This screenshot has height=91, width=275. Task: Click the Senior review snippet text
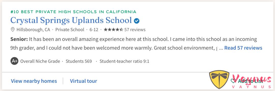point(134,43)
